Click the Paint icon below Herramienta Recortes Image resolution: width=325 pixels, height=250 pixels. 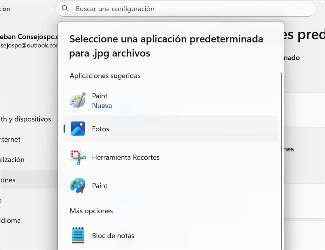(78, 186)
